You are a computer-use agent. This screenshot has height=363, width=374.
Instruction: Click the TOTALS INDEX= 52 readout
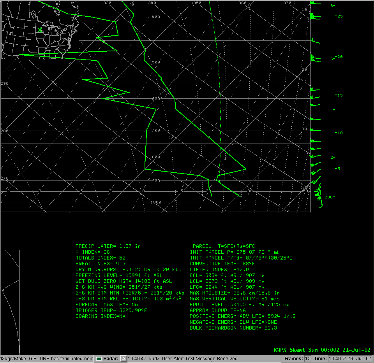point(101,258)
